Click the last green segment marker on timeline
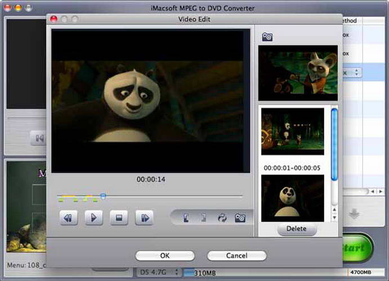Viewport: 389px width, 281px height. [95, 200]
